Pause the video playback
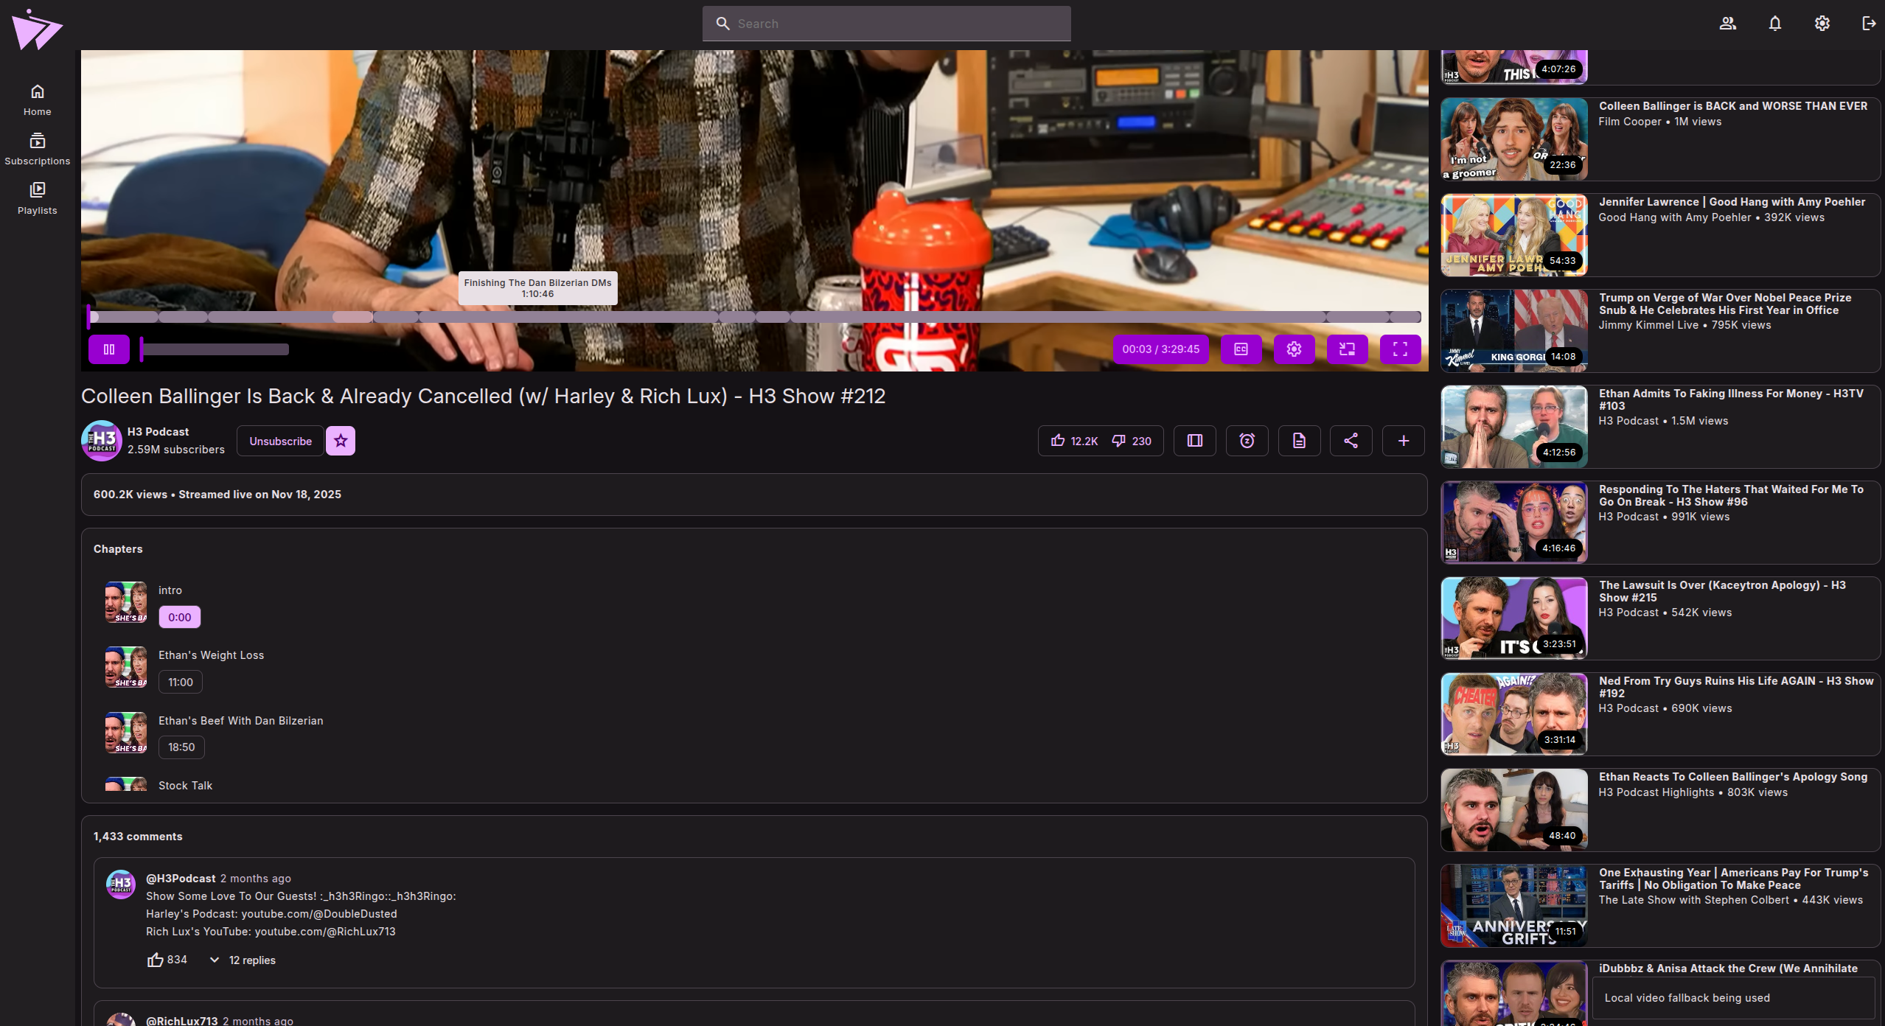Screen dimensions: 1885x1026 pyautogui.click(x=109, y=349)
